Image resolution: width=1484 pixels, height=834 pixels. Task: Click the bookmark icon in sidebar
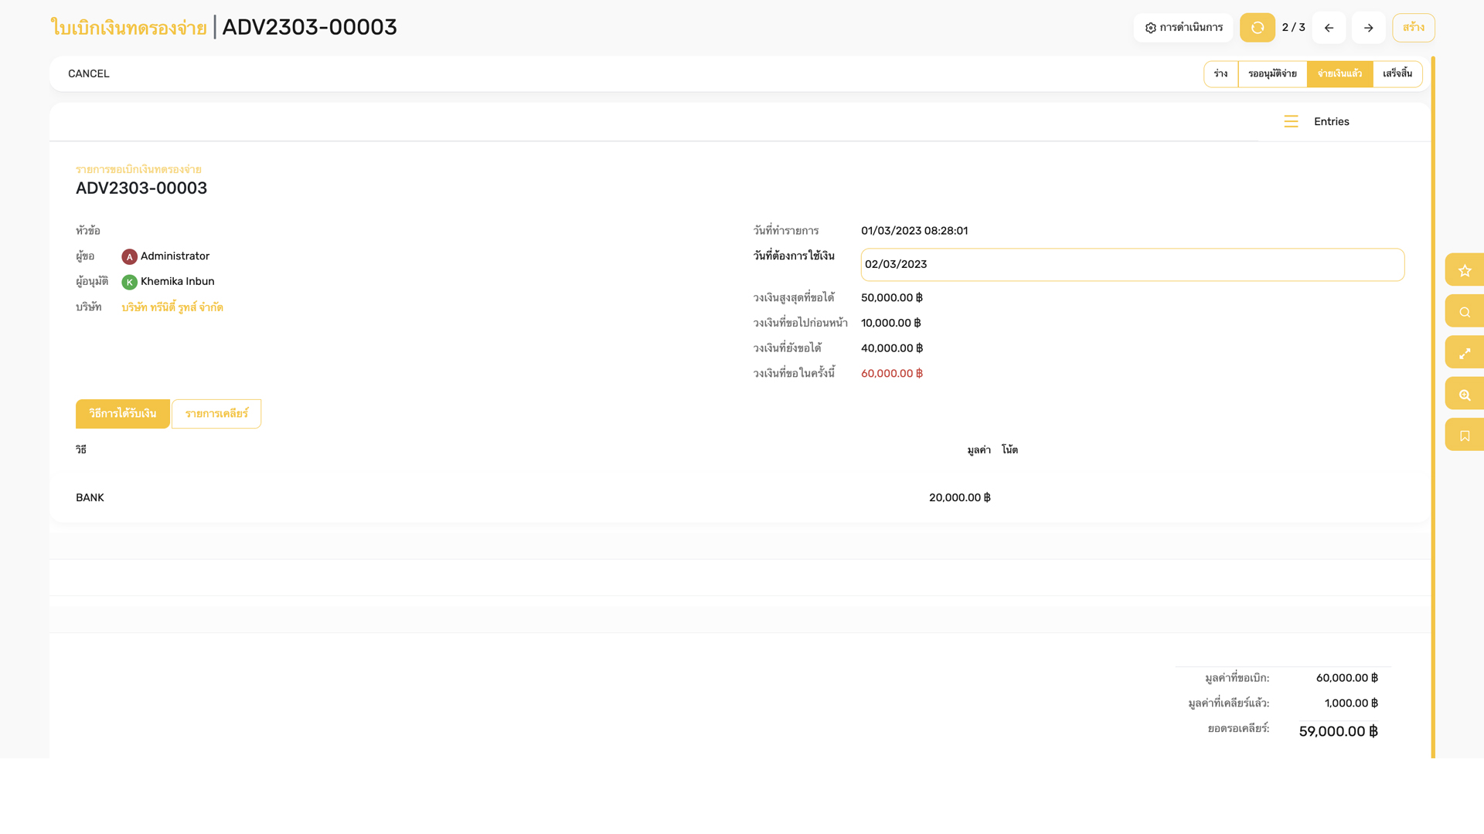point(1464,436)
